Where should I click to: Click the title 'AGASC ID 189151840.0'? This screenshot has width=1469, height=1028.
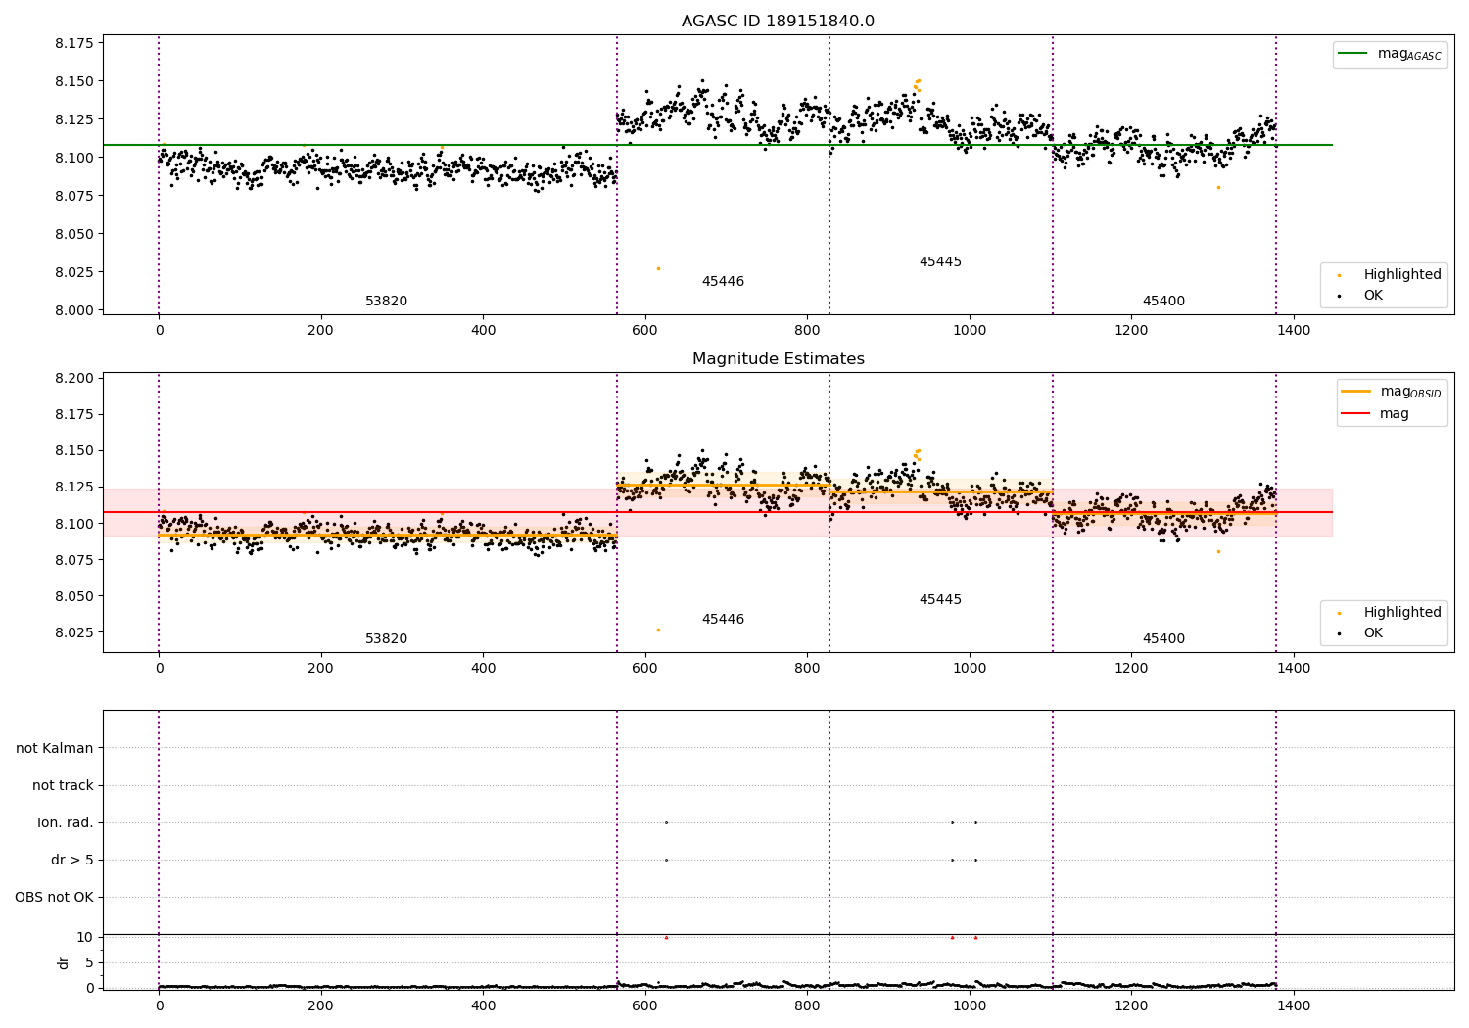tap(778, 22)
